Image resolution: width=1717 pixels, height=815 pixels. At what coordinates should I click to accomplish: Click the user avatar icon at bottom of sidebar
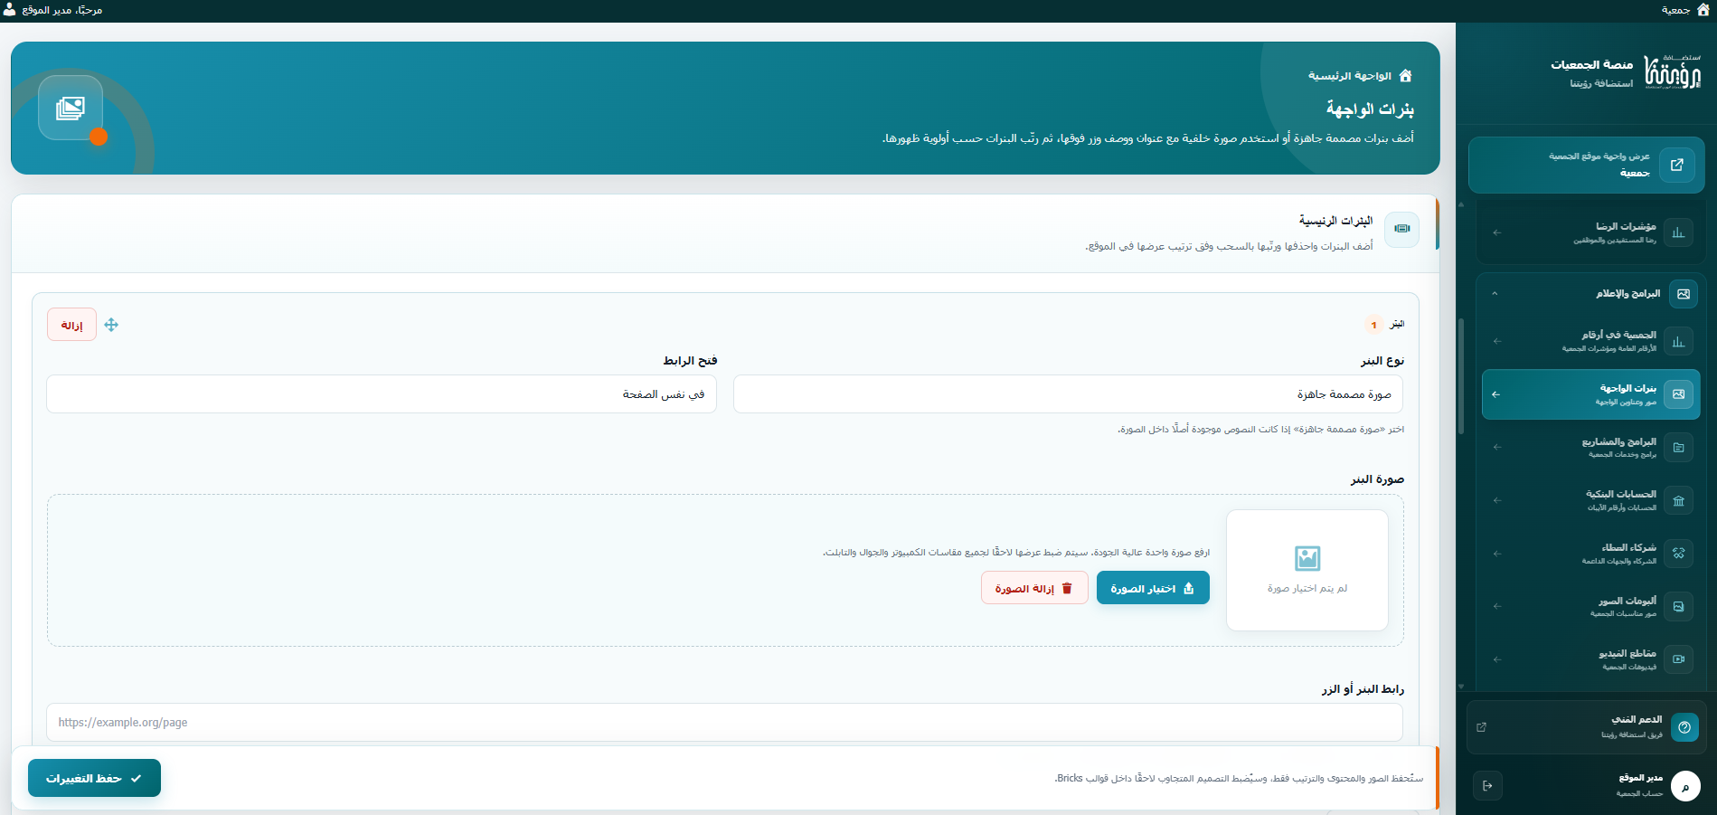tap(1685, 786)
